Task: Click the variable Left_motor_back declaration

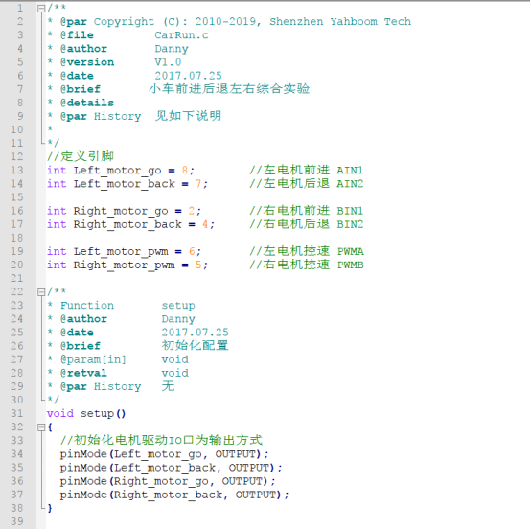Action: [x=125, y=184]
